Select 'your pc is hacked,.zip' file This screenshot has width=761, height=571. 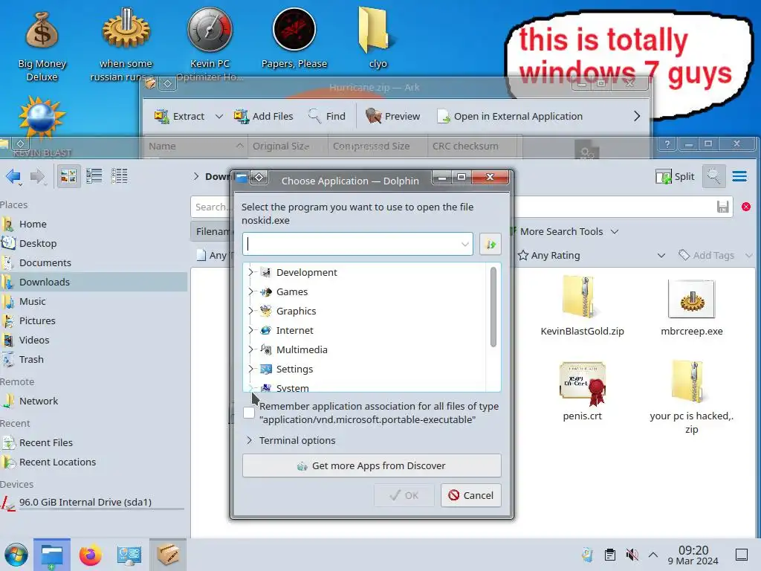[692, 397]
